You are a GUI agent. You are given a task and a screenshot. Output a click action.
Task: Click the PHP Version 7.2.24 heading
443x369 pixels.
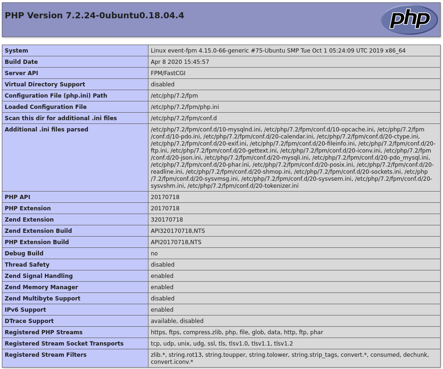[94, 15]
